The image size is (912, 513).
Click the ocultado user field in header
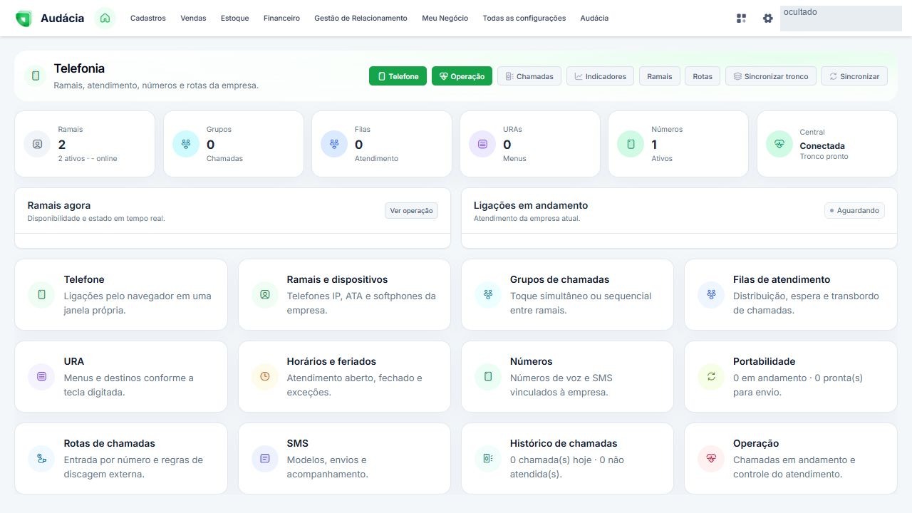(841, 19)
